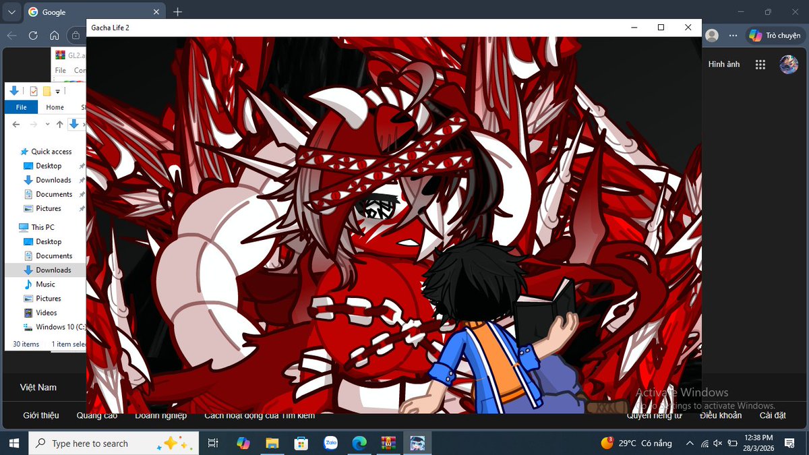Open Google account avatar
This screenshot has width=809, height=455.
pyautogui.click(x=789, y=65)
